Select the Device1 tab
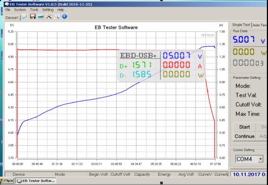 (x=12, y=17)
